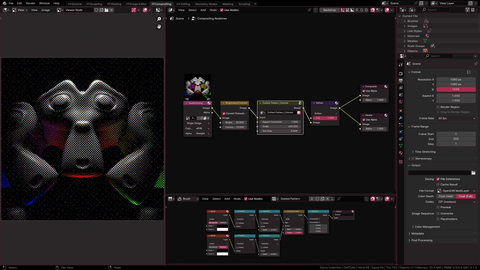Switch to the FFShading workspace tab
This screenshot has height=270, width=480.
coord(114,4)
